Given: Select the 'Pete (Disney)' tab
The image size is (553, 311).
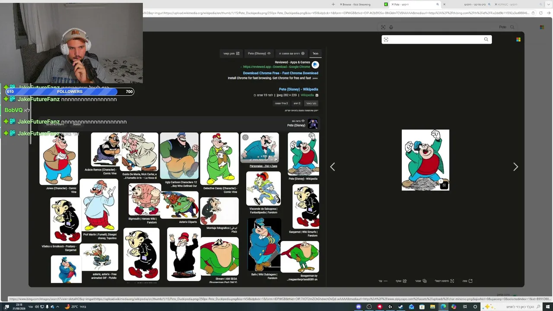Looking at the screenshot, I should click(x=259, y=54).
